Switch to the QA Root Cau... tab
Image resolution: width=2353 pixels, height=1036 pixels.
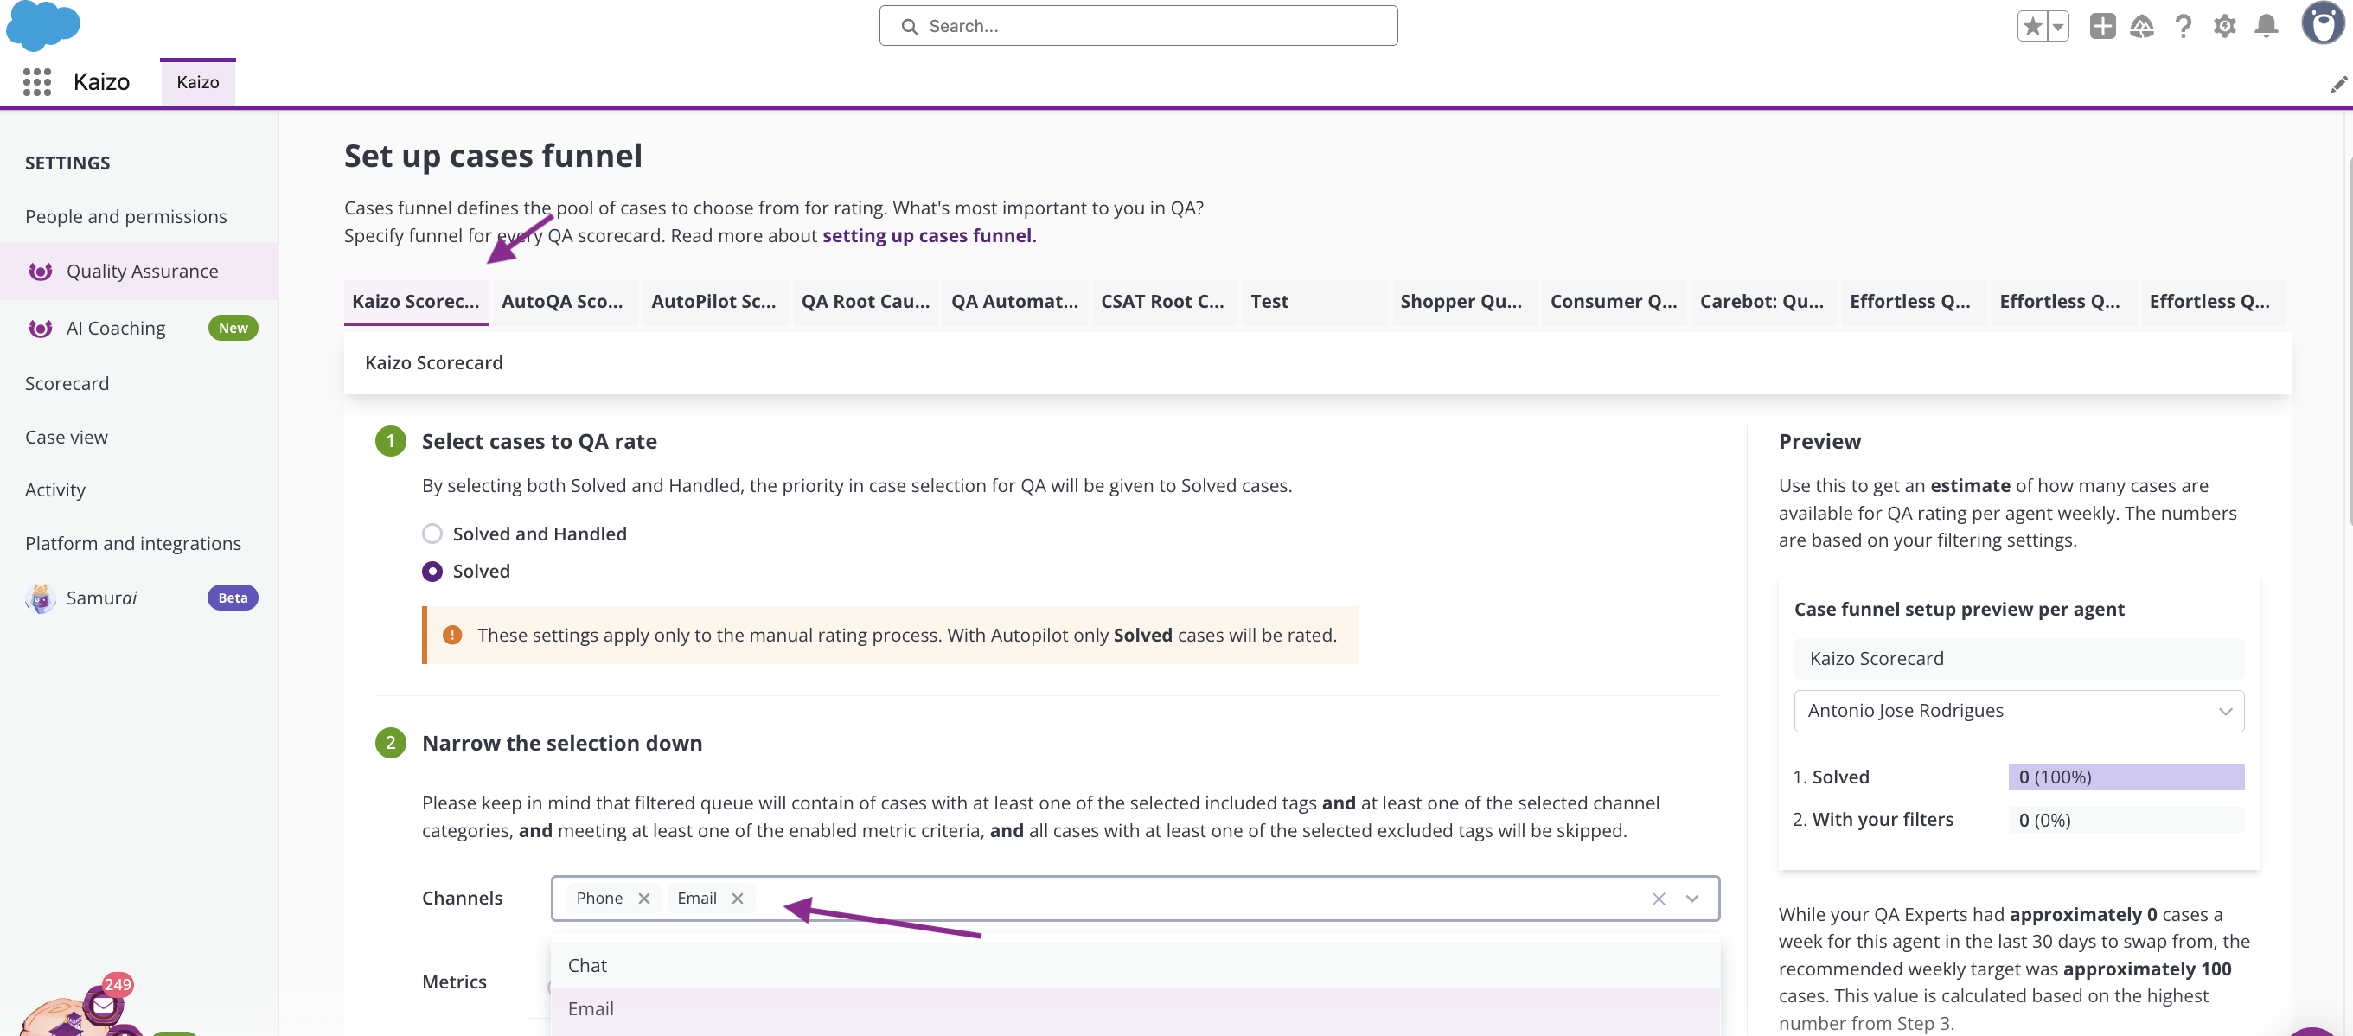(x=865, y=302)
